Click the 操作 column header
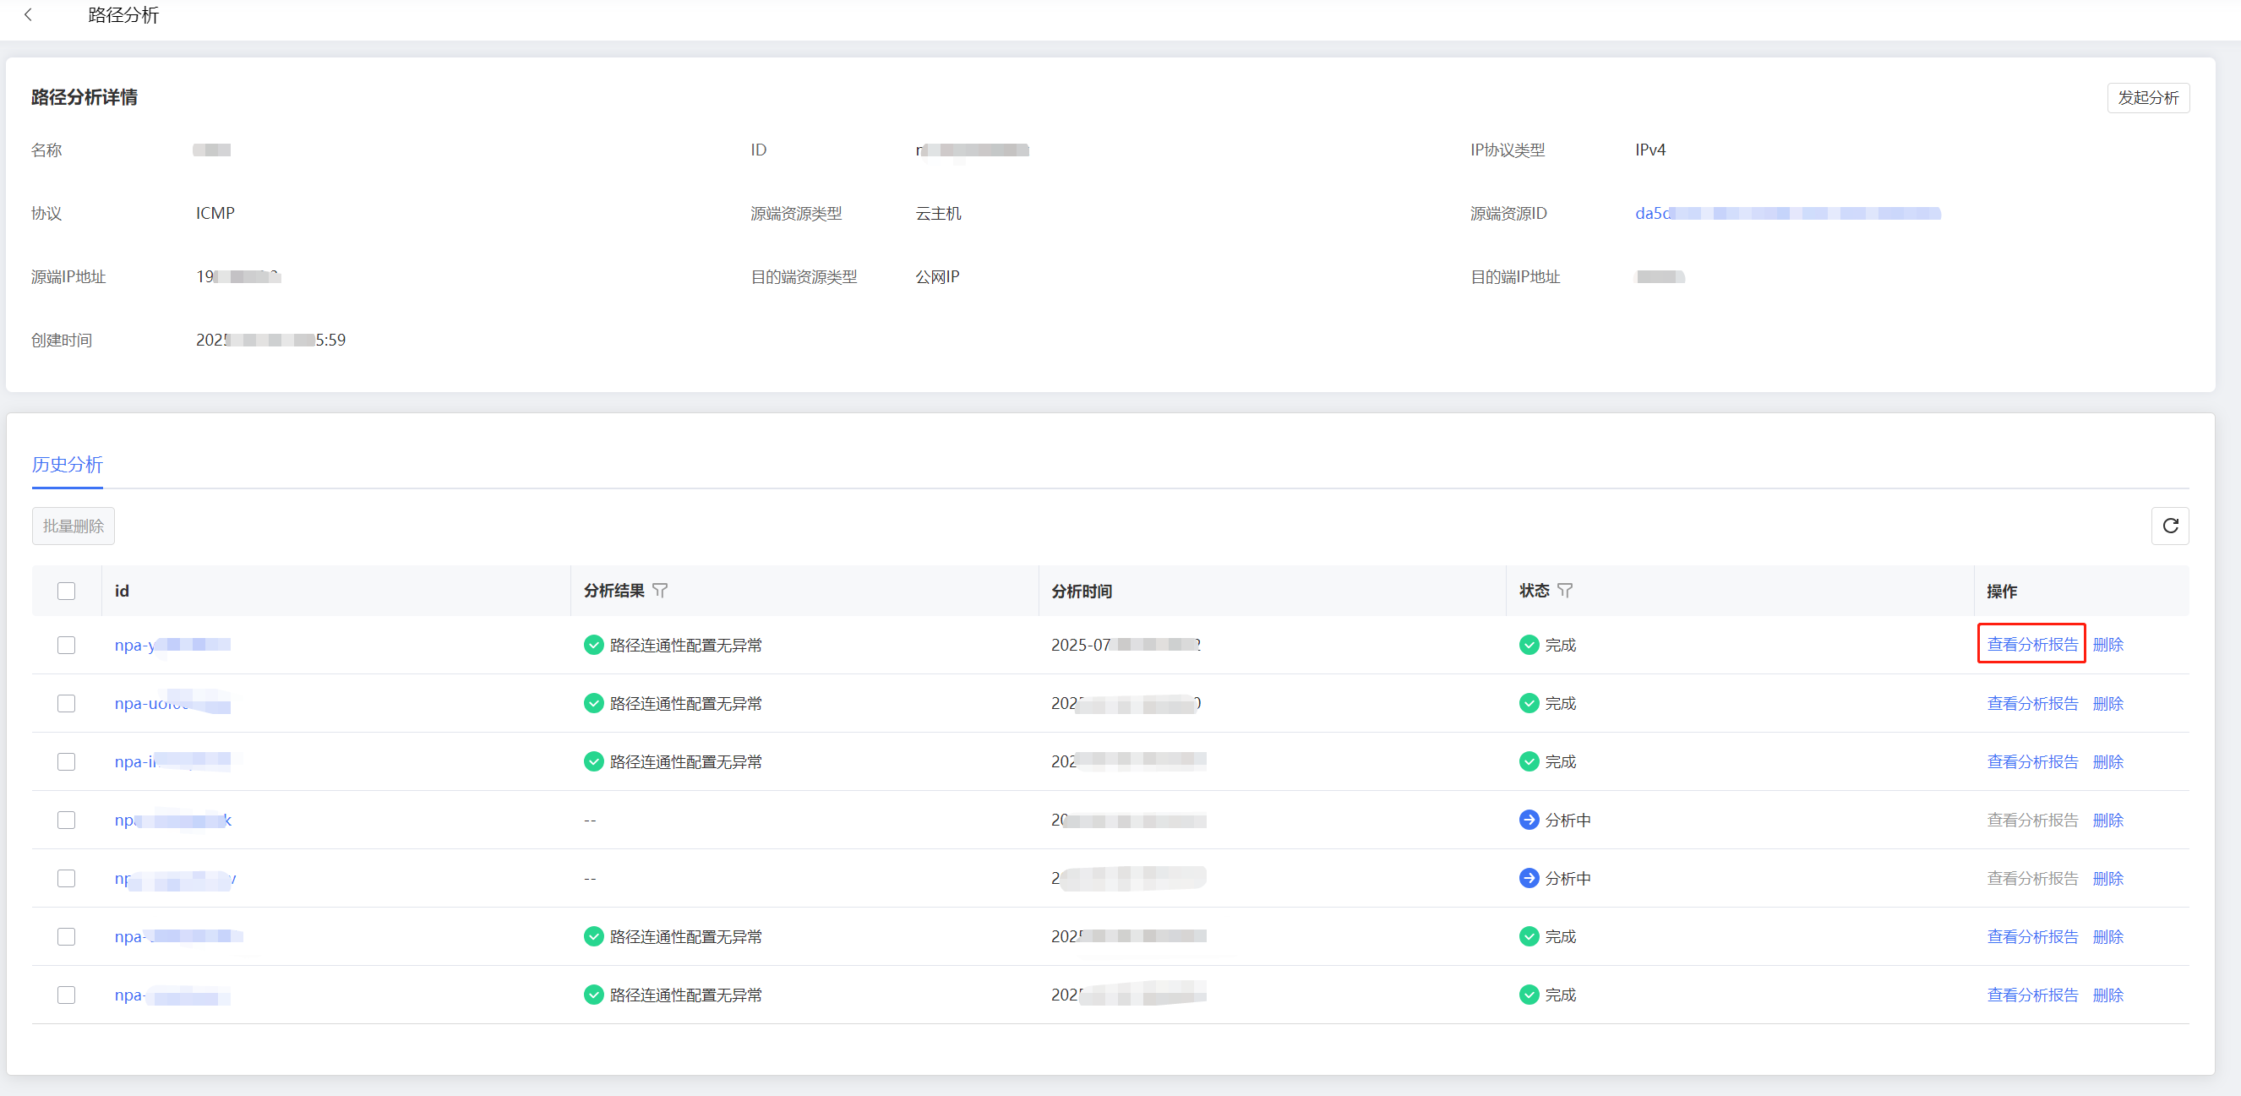2241x1096 pixels. 2002,591
